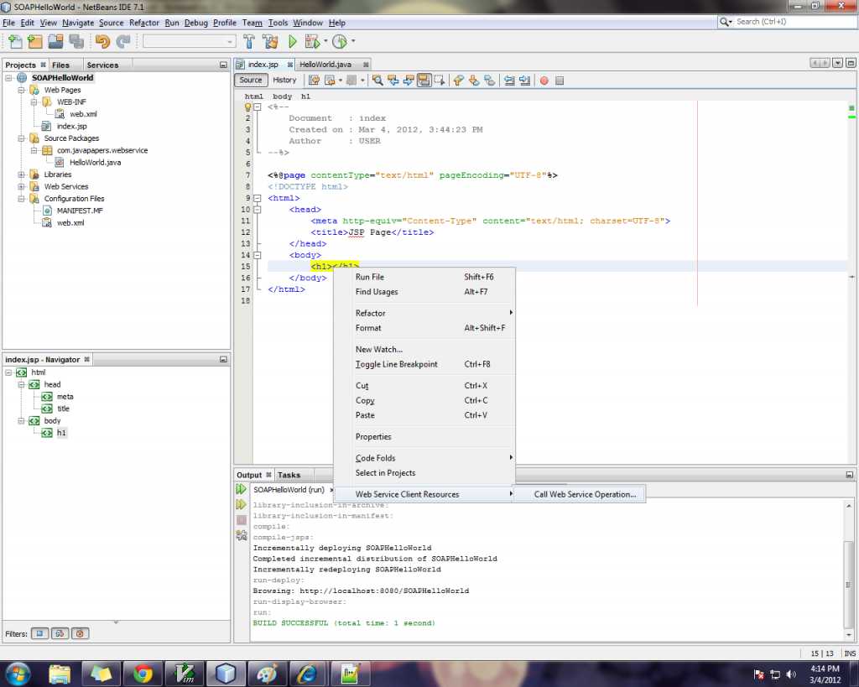Screen dimensions: 859x687
Task: Toggle Highlight Search in the editor toolbar
Action: coord(422,80)
